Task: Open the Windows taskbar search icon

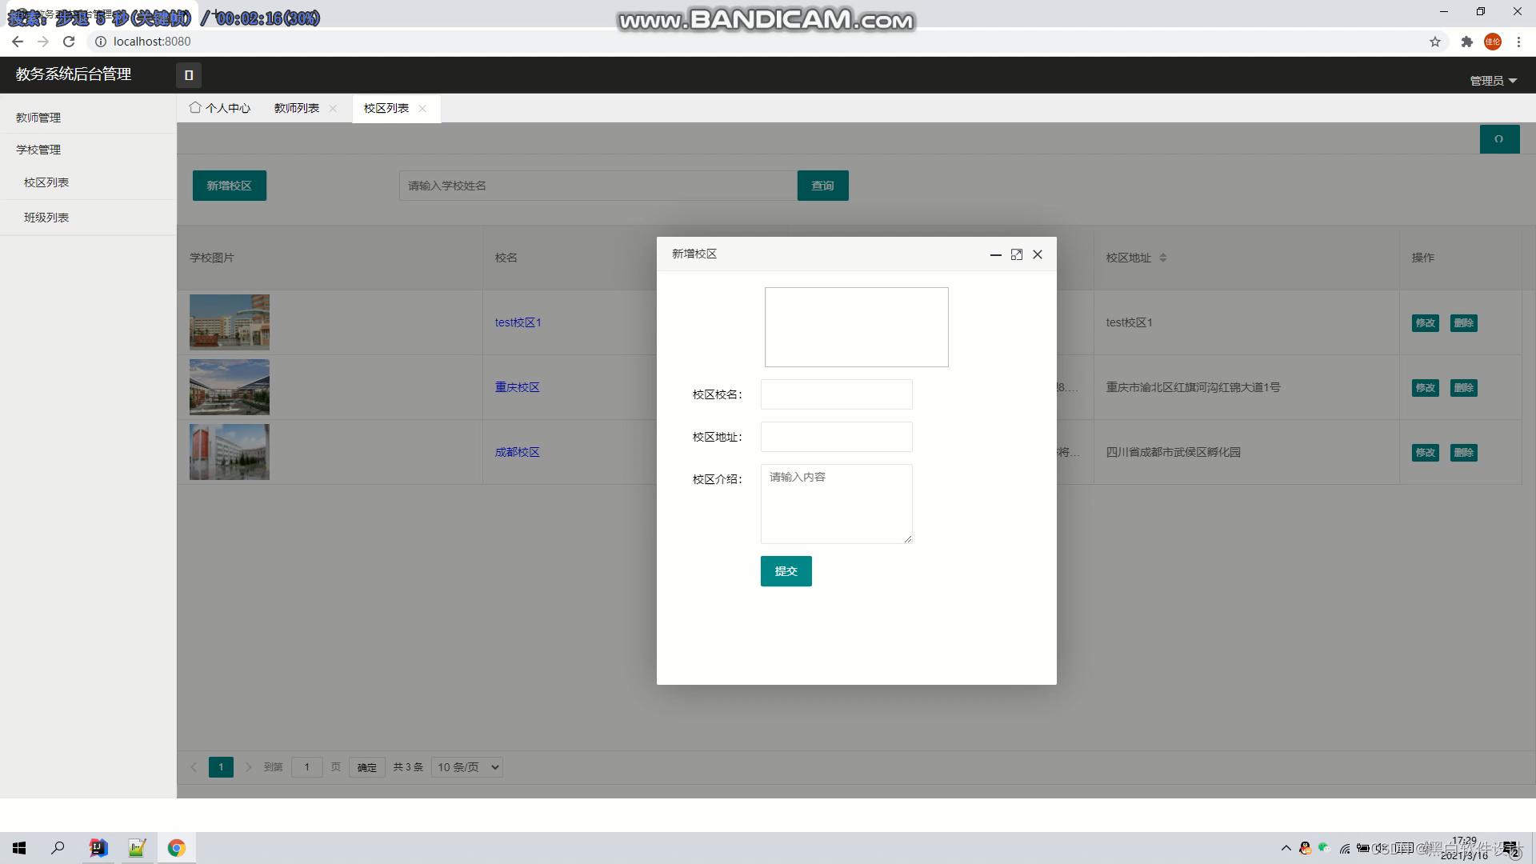Action: tap(58, 848)
